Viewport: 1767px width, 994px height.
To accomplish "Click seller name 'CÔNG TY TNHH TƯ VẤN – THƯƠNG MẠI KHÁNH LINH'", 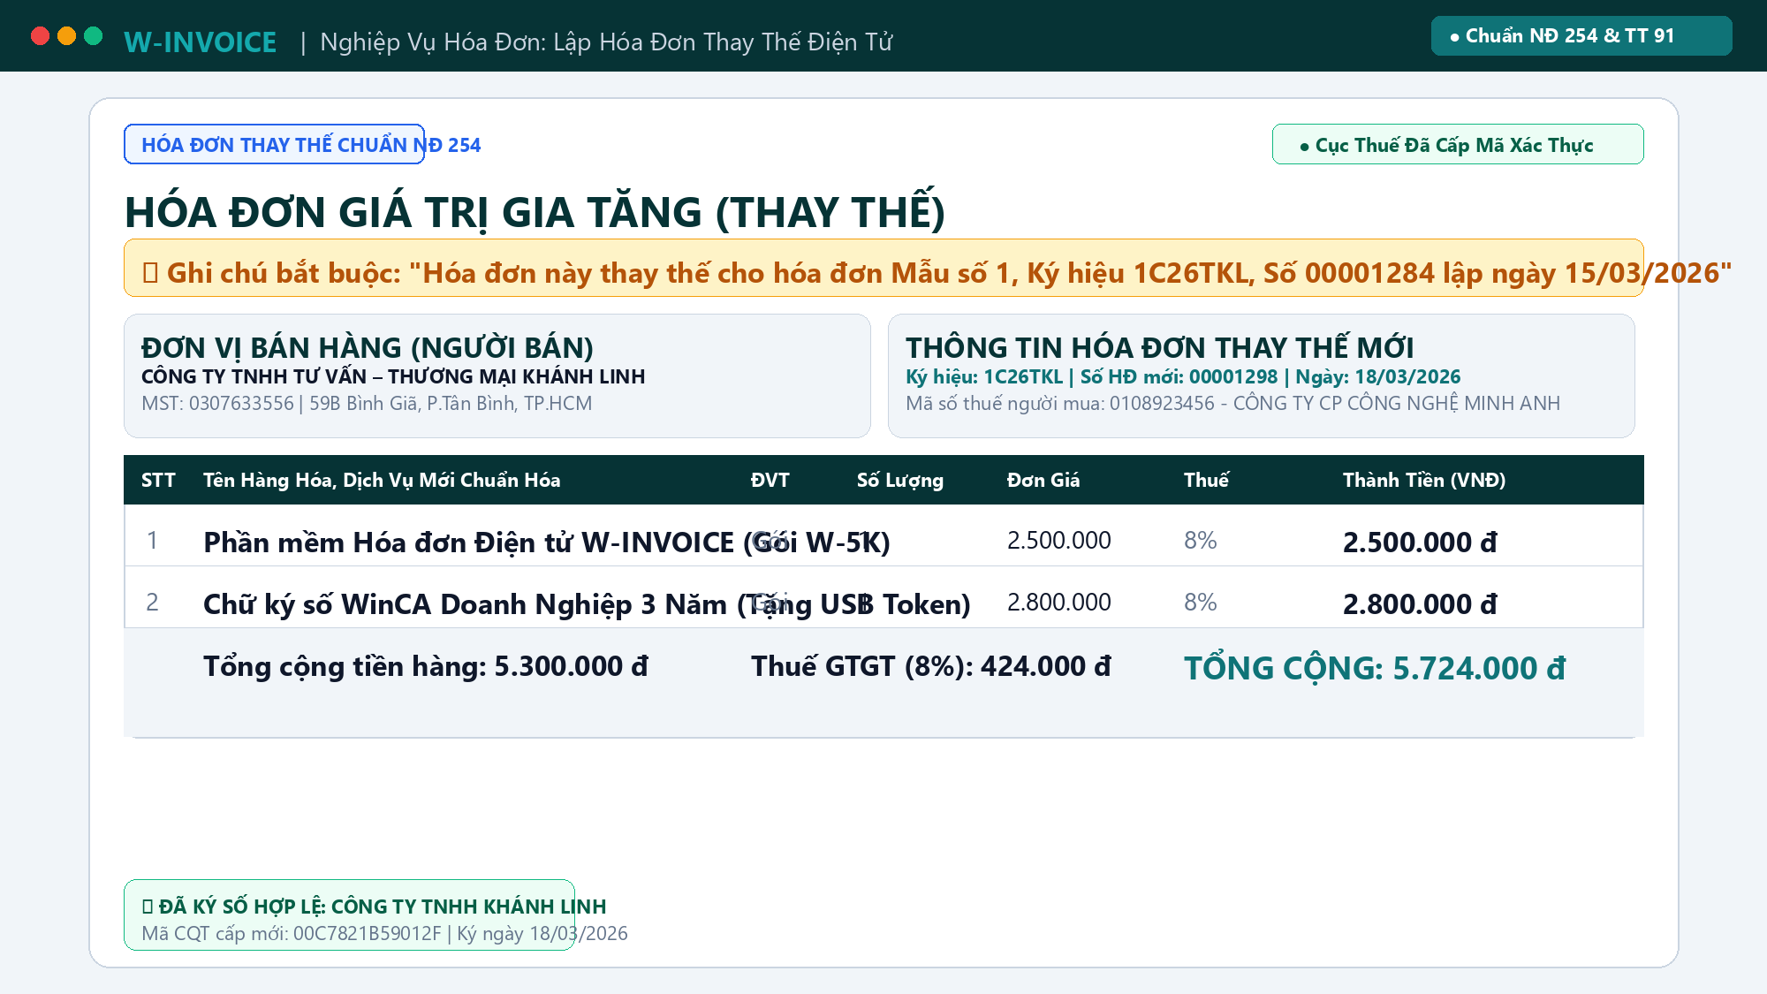I will click(x=393, y=376).
